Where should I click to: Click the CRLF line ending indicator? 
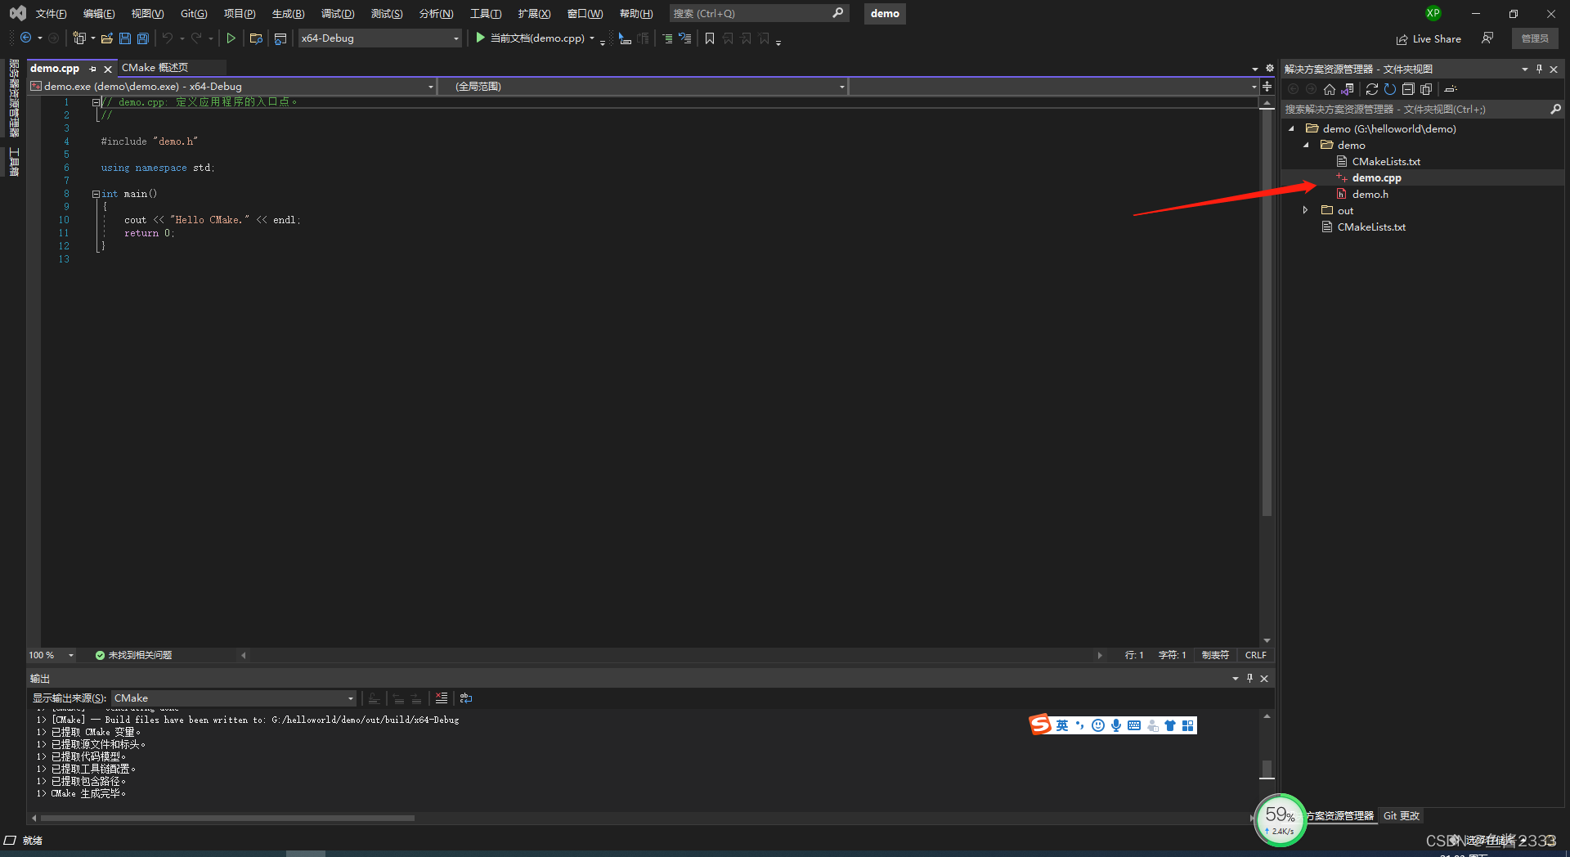1255,655
